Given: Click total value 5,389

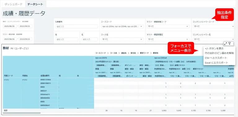Looking at the screenshot, I should pos(223,111).
